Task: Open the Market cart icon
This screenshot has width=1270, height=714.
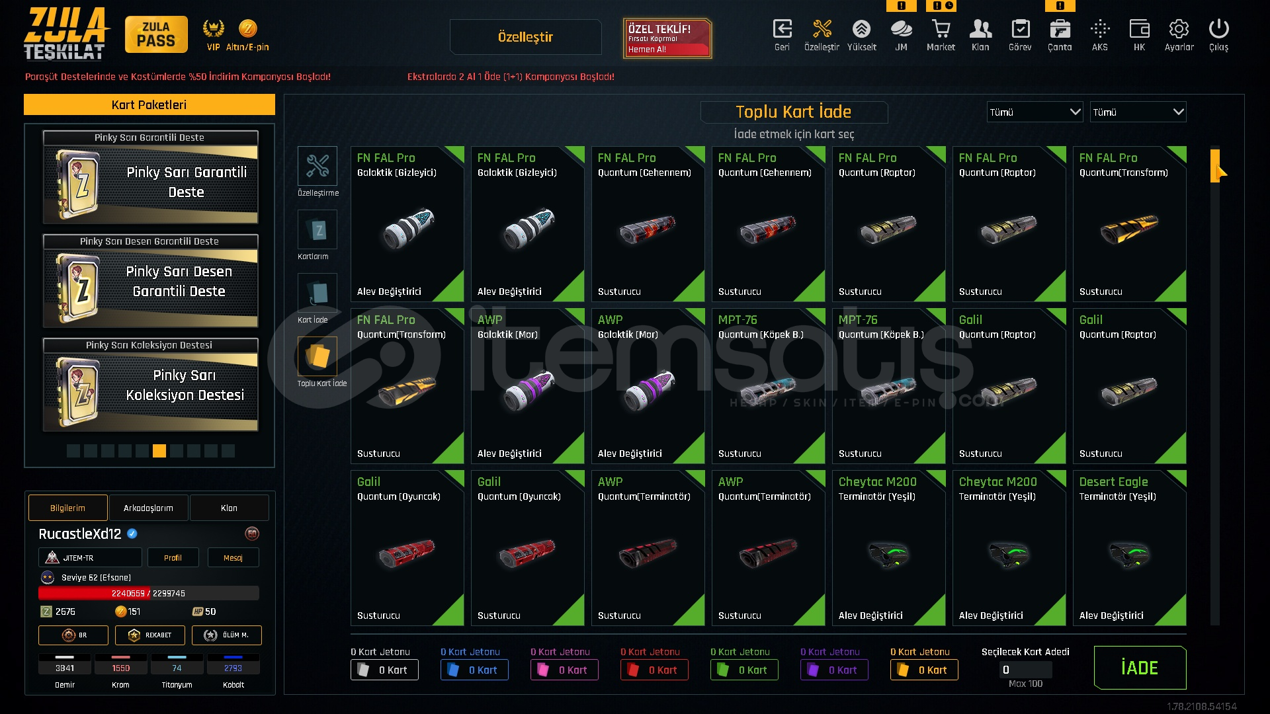Action: click(941, 35)
